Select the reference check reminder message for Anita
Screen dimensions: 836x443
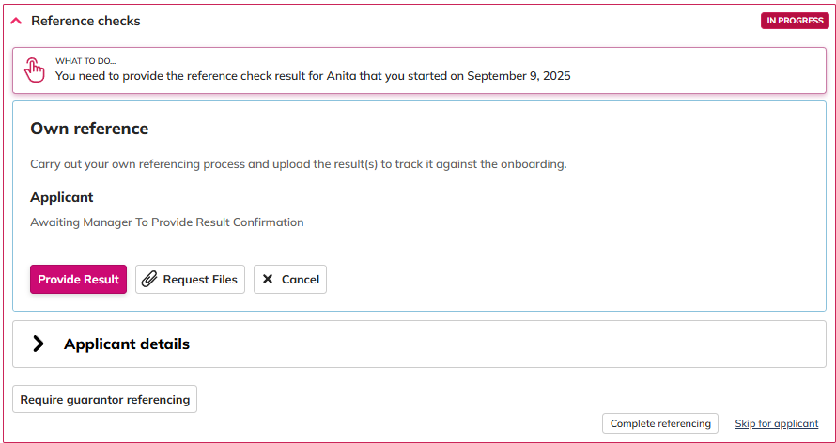pos(313,76)
